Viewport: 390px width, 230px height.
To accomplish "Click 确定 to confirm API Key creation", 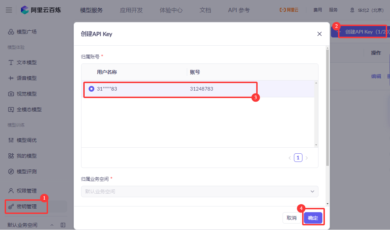I will coord(313,218).
